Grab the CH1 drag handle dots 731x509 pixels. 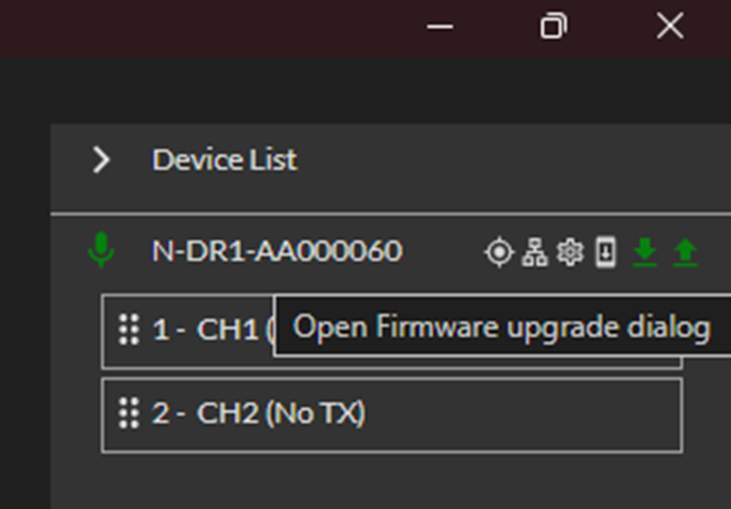coord(129,329)
